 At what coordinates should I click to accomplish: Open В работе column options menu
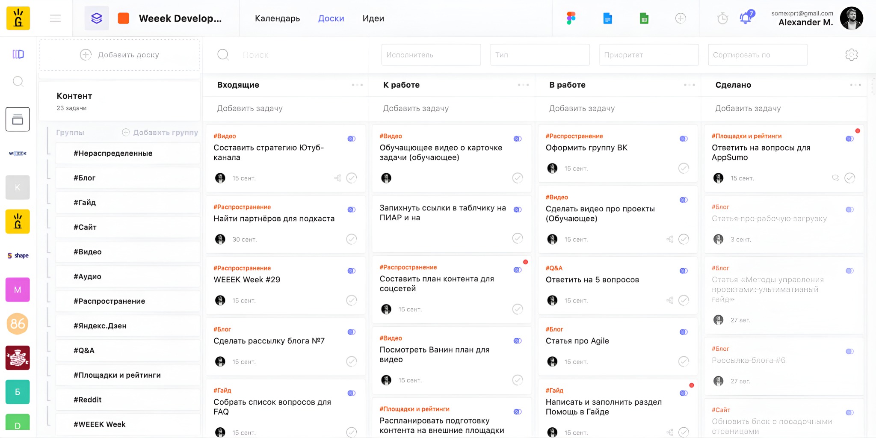click(x=689, y=85)
